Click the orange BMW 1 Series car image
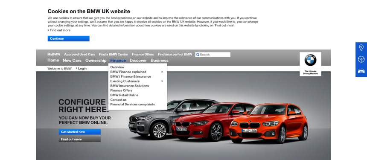Viewport: 367px width, 160px height. [268, 123]
